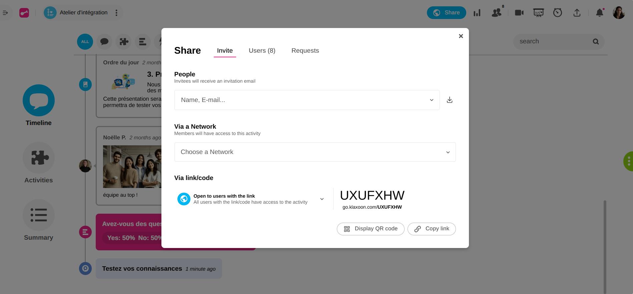Click the export upload icon
The height and width of the screenshot is (294, 633).
577,13
